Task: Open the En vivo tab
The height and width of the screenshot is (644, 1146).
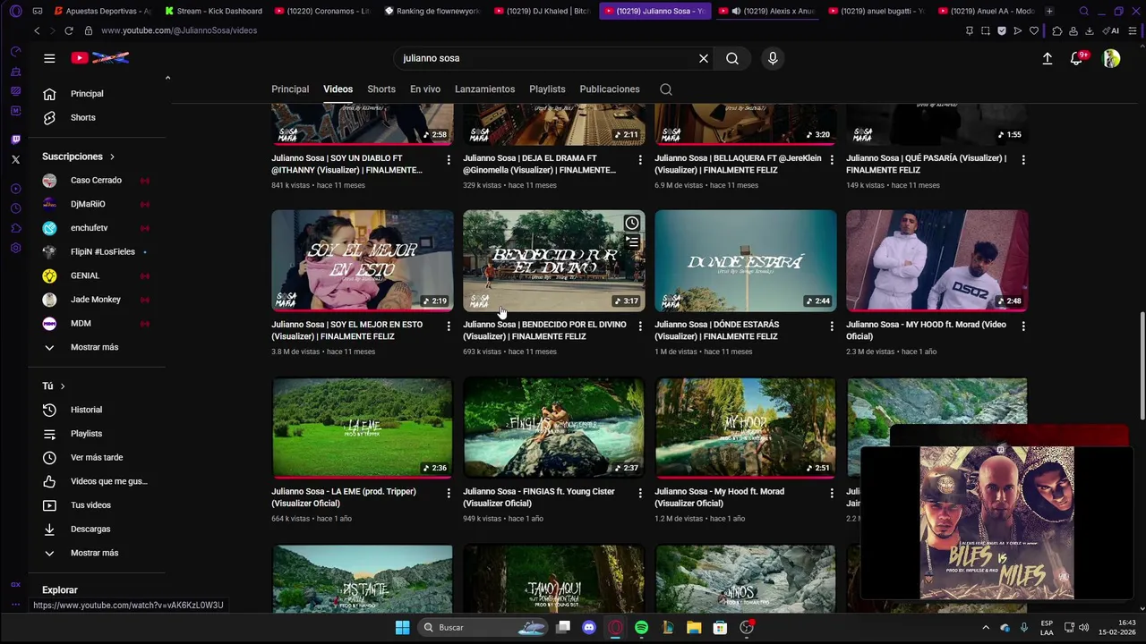Action: click(425, 89)
